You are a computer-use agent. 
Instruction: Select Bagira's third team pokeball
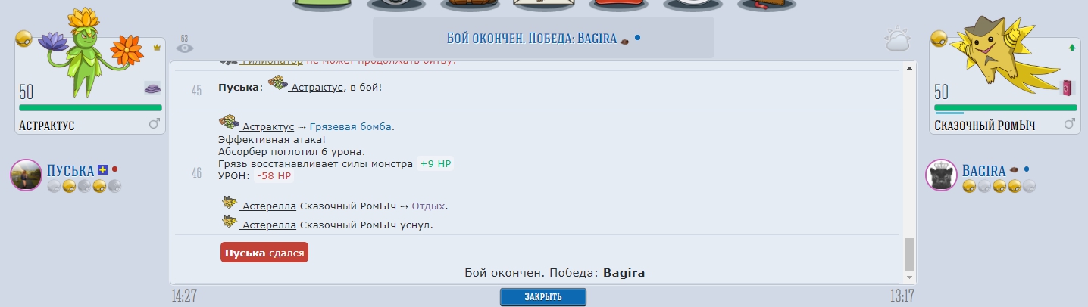tap(999, 186)
